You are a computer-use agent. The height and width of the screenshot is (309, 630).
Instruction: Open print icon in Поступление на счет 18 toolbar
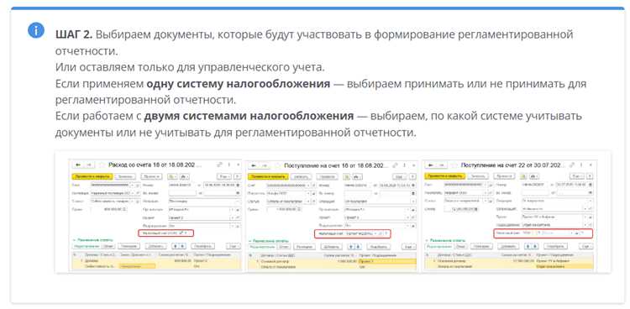[x=357, y=177]
